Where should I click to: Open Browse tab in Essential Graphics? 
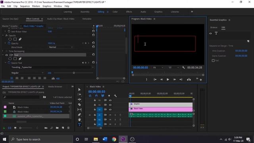tap(214, 27)
